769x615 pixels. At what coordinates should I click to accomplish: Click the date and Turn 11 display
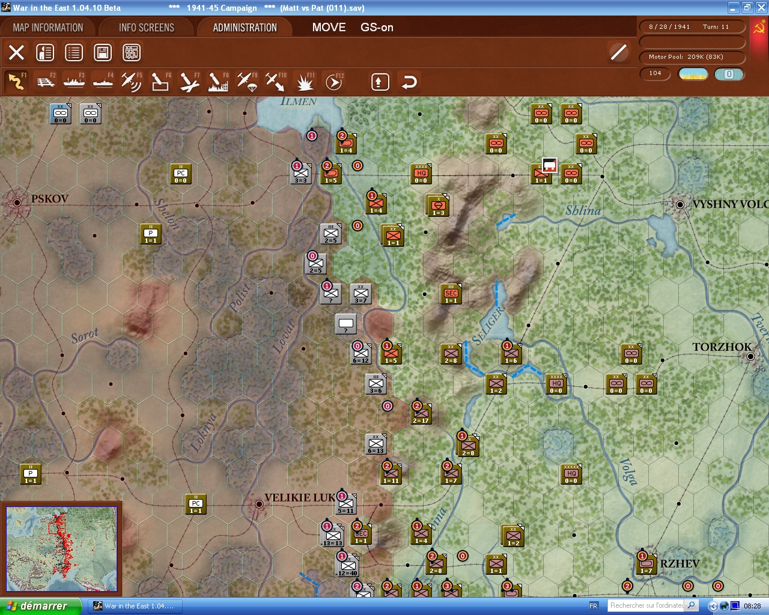point(692,27)
